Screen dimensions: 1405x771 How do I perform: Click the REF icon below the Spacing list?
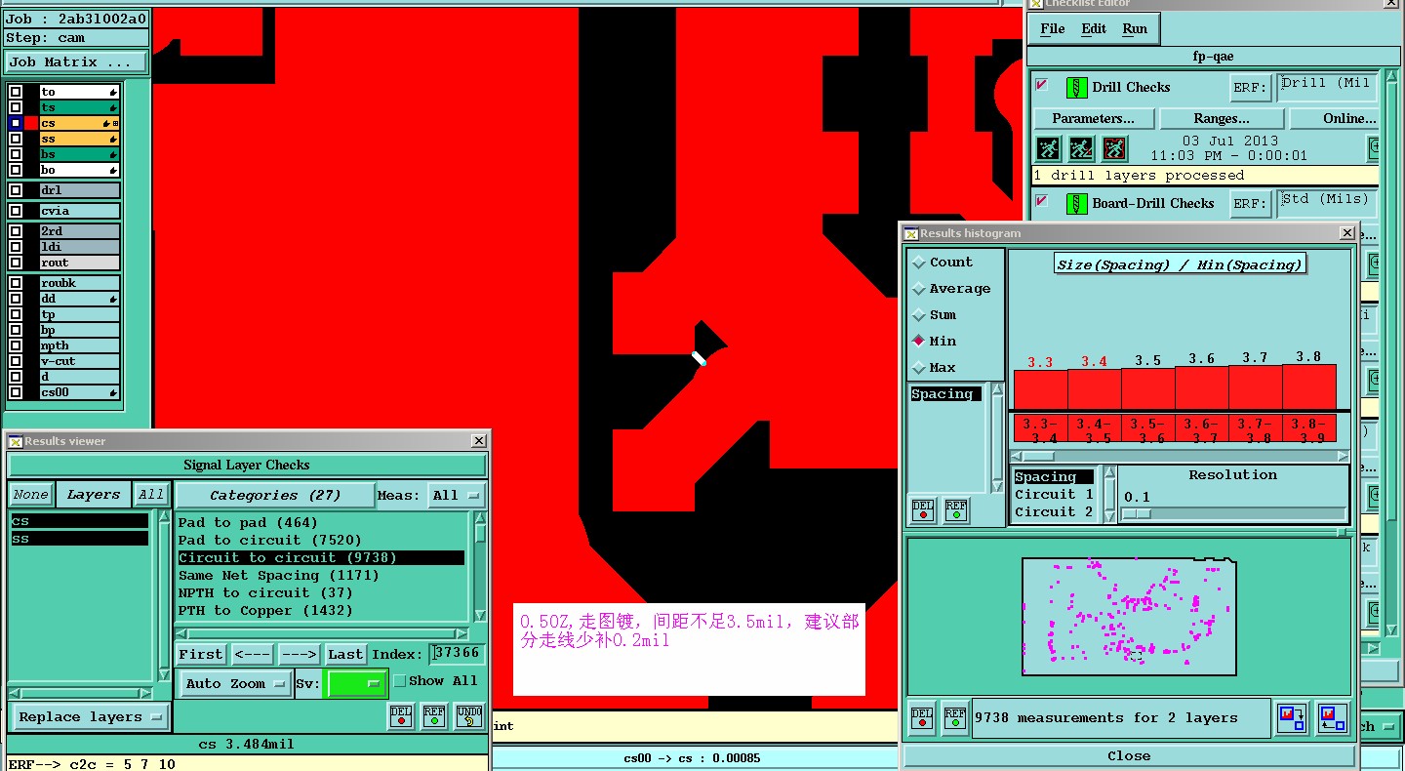(x=956, y=510)
